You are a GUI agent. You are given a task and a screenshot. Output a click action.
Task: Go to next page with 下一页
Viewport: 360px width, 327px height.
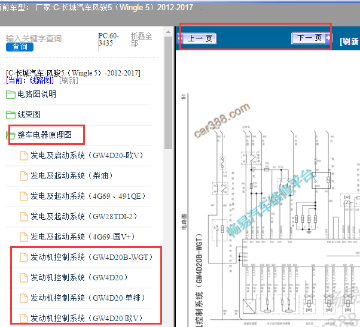(x=311, y=38)
